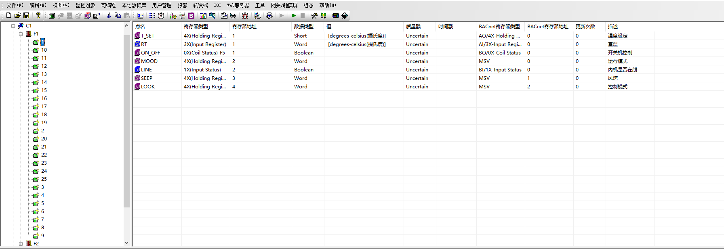The height and width of the screenshot is (249, 724).
Task: Click the purple B toolbar icon
Action: coord(191,16)
